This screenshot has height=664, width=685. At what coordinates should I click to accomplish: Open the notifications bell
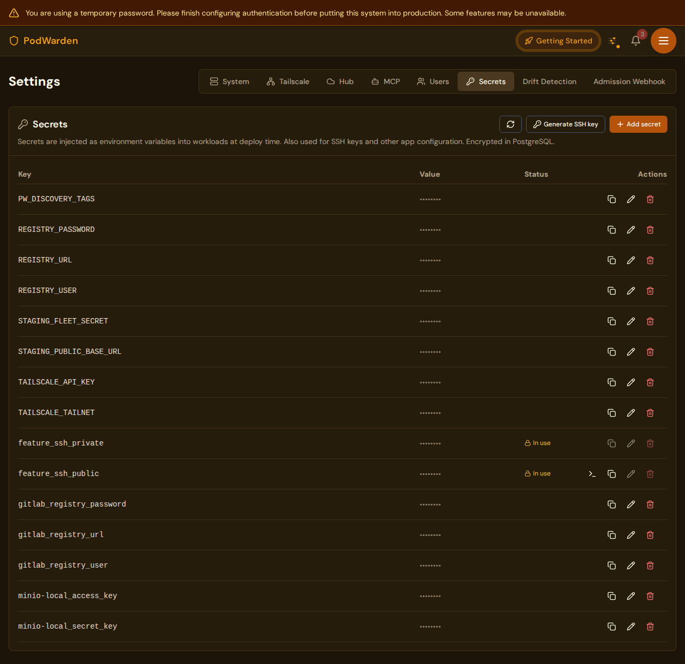click(635, 41)
